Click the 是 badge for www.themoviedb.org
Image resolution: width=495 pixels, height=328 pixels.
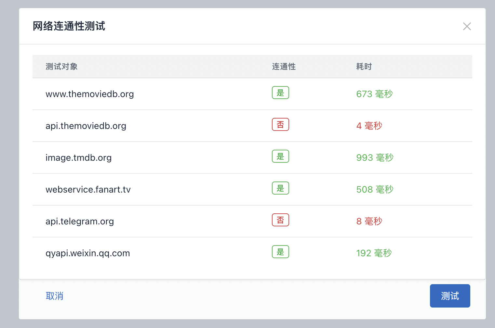pyautogui.click(x=280, y=93)
